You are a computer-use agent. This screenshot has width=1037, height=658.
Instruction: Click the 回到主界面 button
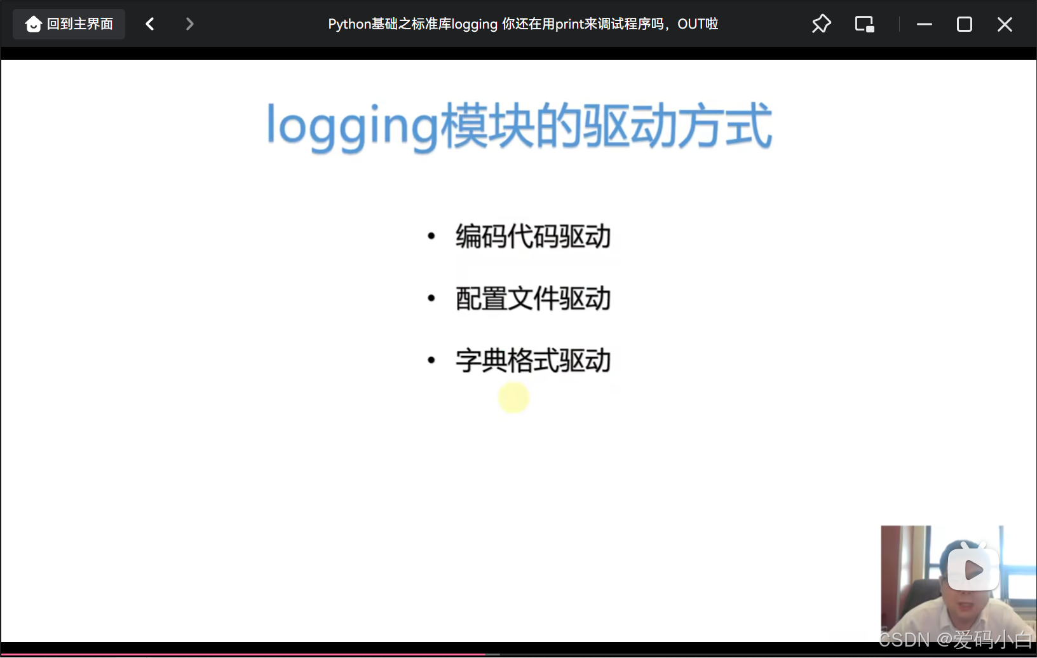(x=68, y=24)
